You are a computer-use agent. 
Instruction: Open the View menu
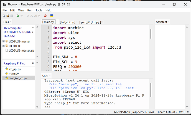pyautogui.click(x=21, y=10)
